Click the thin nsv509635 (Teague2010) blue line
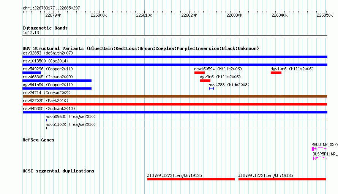The width and height of the screenshot is (338, 194). 187,120
